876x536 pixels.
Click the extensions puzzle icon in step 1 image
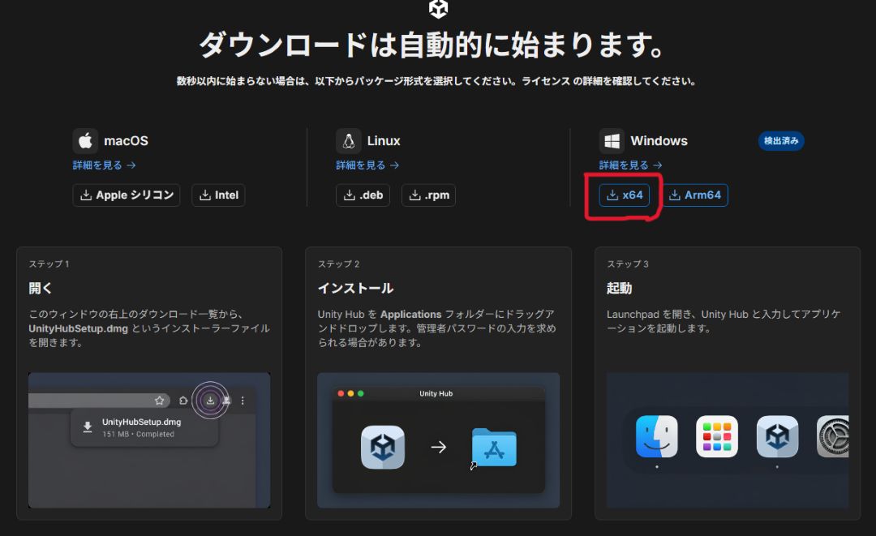(x=183, y=401)
